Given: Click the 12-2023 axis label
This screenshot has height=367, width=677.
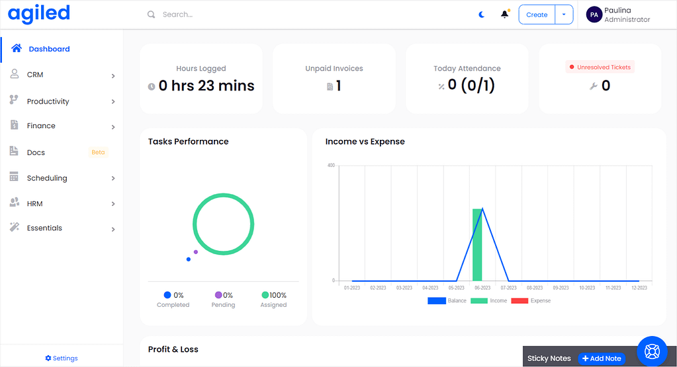Looking at the screenshot, I should [639, 288].
